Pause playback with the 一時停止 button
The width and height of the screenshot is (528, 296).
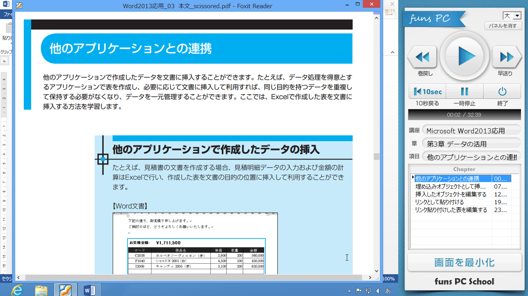(464, 91)
